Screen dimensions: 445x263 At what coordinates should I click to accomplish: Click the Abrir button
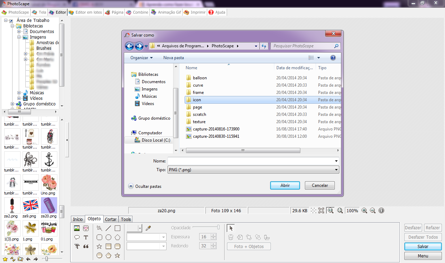pyautogui.click(x=285, y=185)
